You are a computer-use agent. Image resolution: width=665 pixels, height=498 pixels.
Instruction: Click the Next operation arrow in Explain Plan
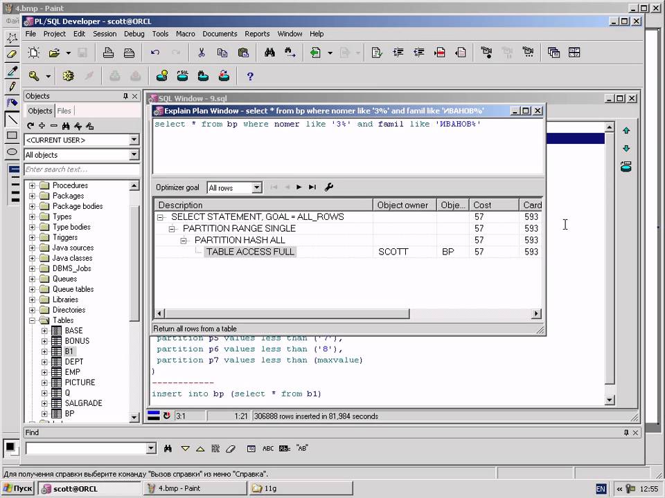pos(299,187)
